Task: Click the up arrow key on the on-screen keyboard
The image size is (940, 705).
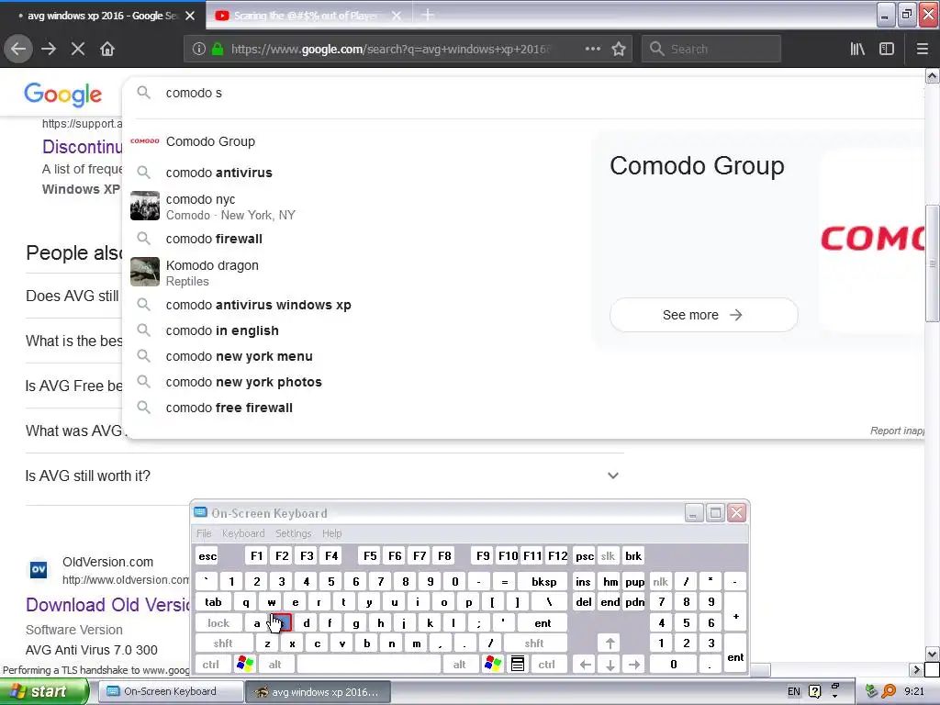Action: click(x=610, y=643)
